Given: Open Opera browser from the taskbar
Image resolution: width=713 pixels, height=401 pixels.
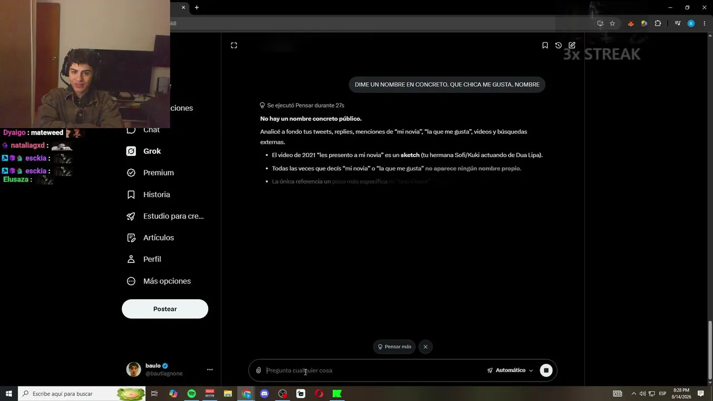Looking at the screenshot, I should tap(319, 394).
